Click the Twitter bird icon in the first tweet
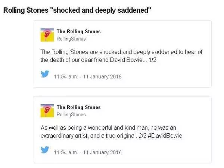The image size is (224, 168). [45, 75]
